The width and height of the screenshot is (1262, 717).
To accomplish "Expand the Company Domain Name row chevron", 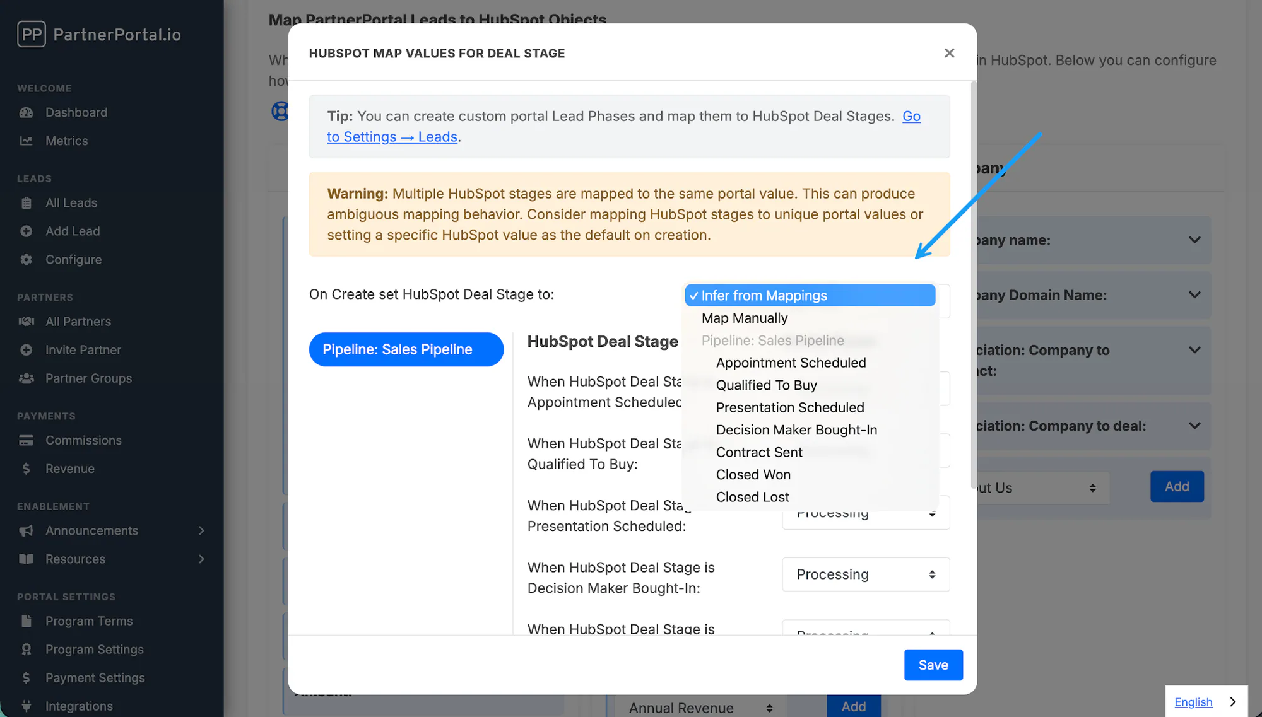I will coord(1194,294).
